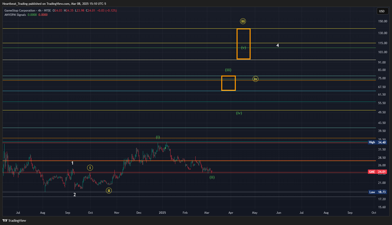Viewport: 392px width, 225px height.
Task: Click 91.00 on the price axis
Action: (382, 62)
